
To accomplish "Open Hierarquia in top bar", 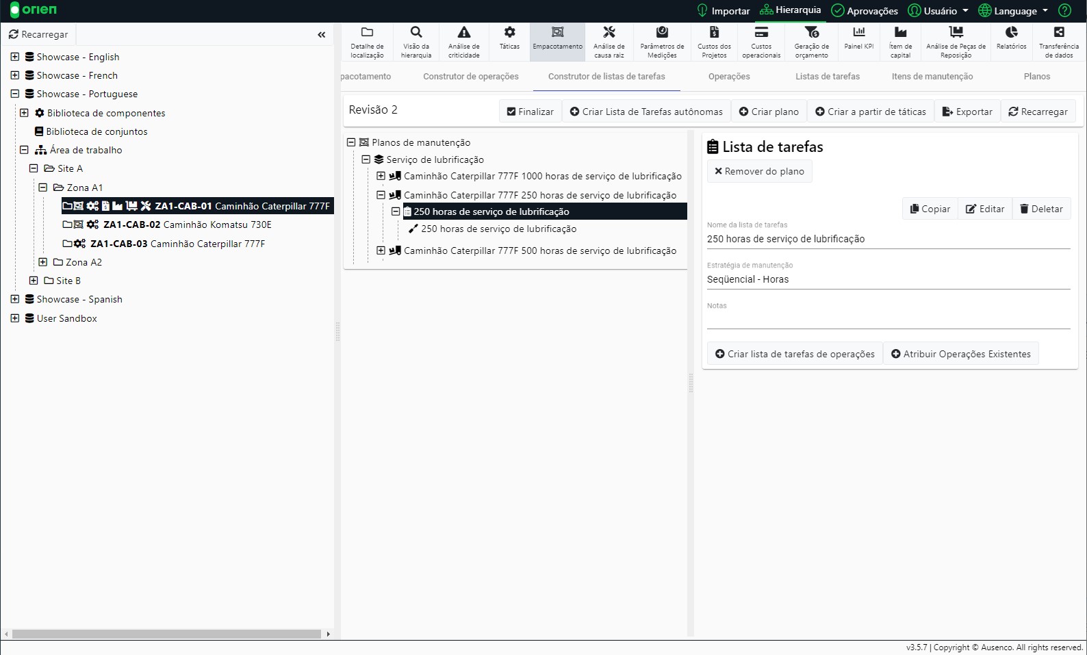I will pyautogui.click(x=791, y=10).
